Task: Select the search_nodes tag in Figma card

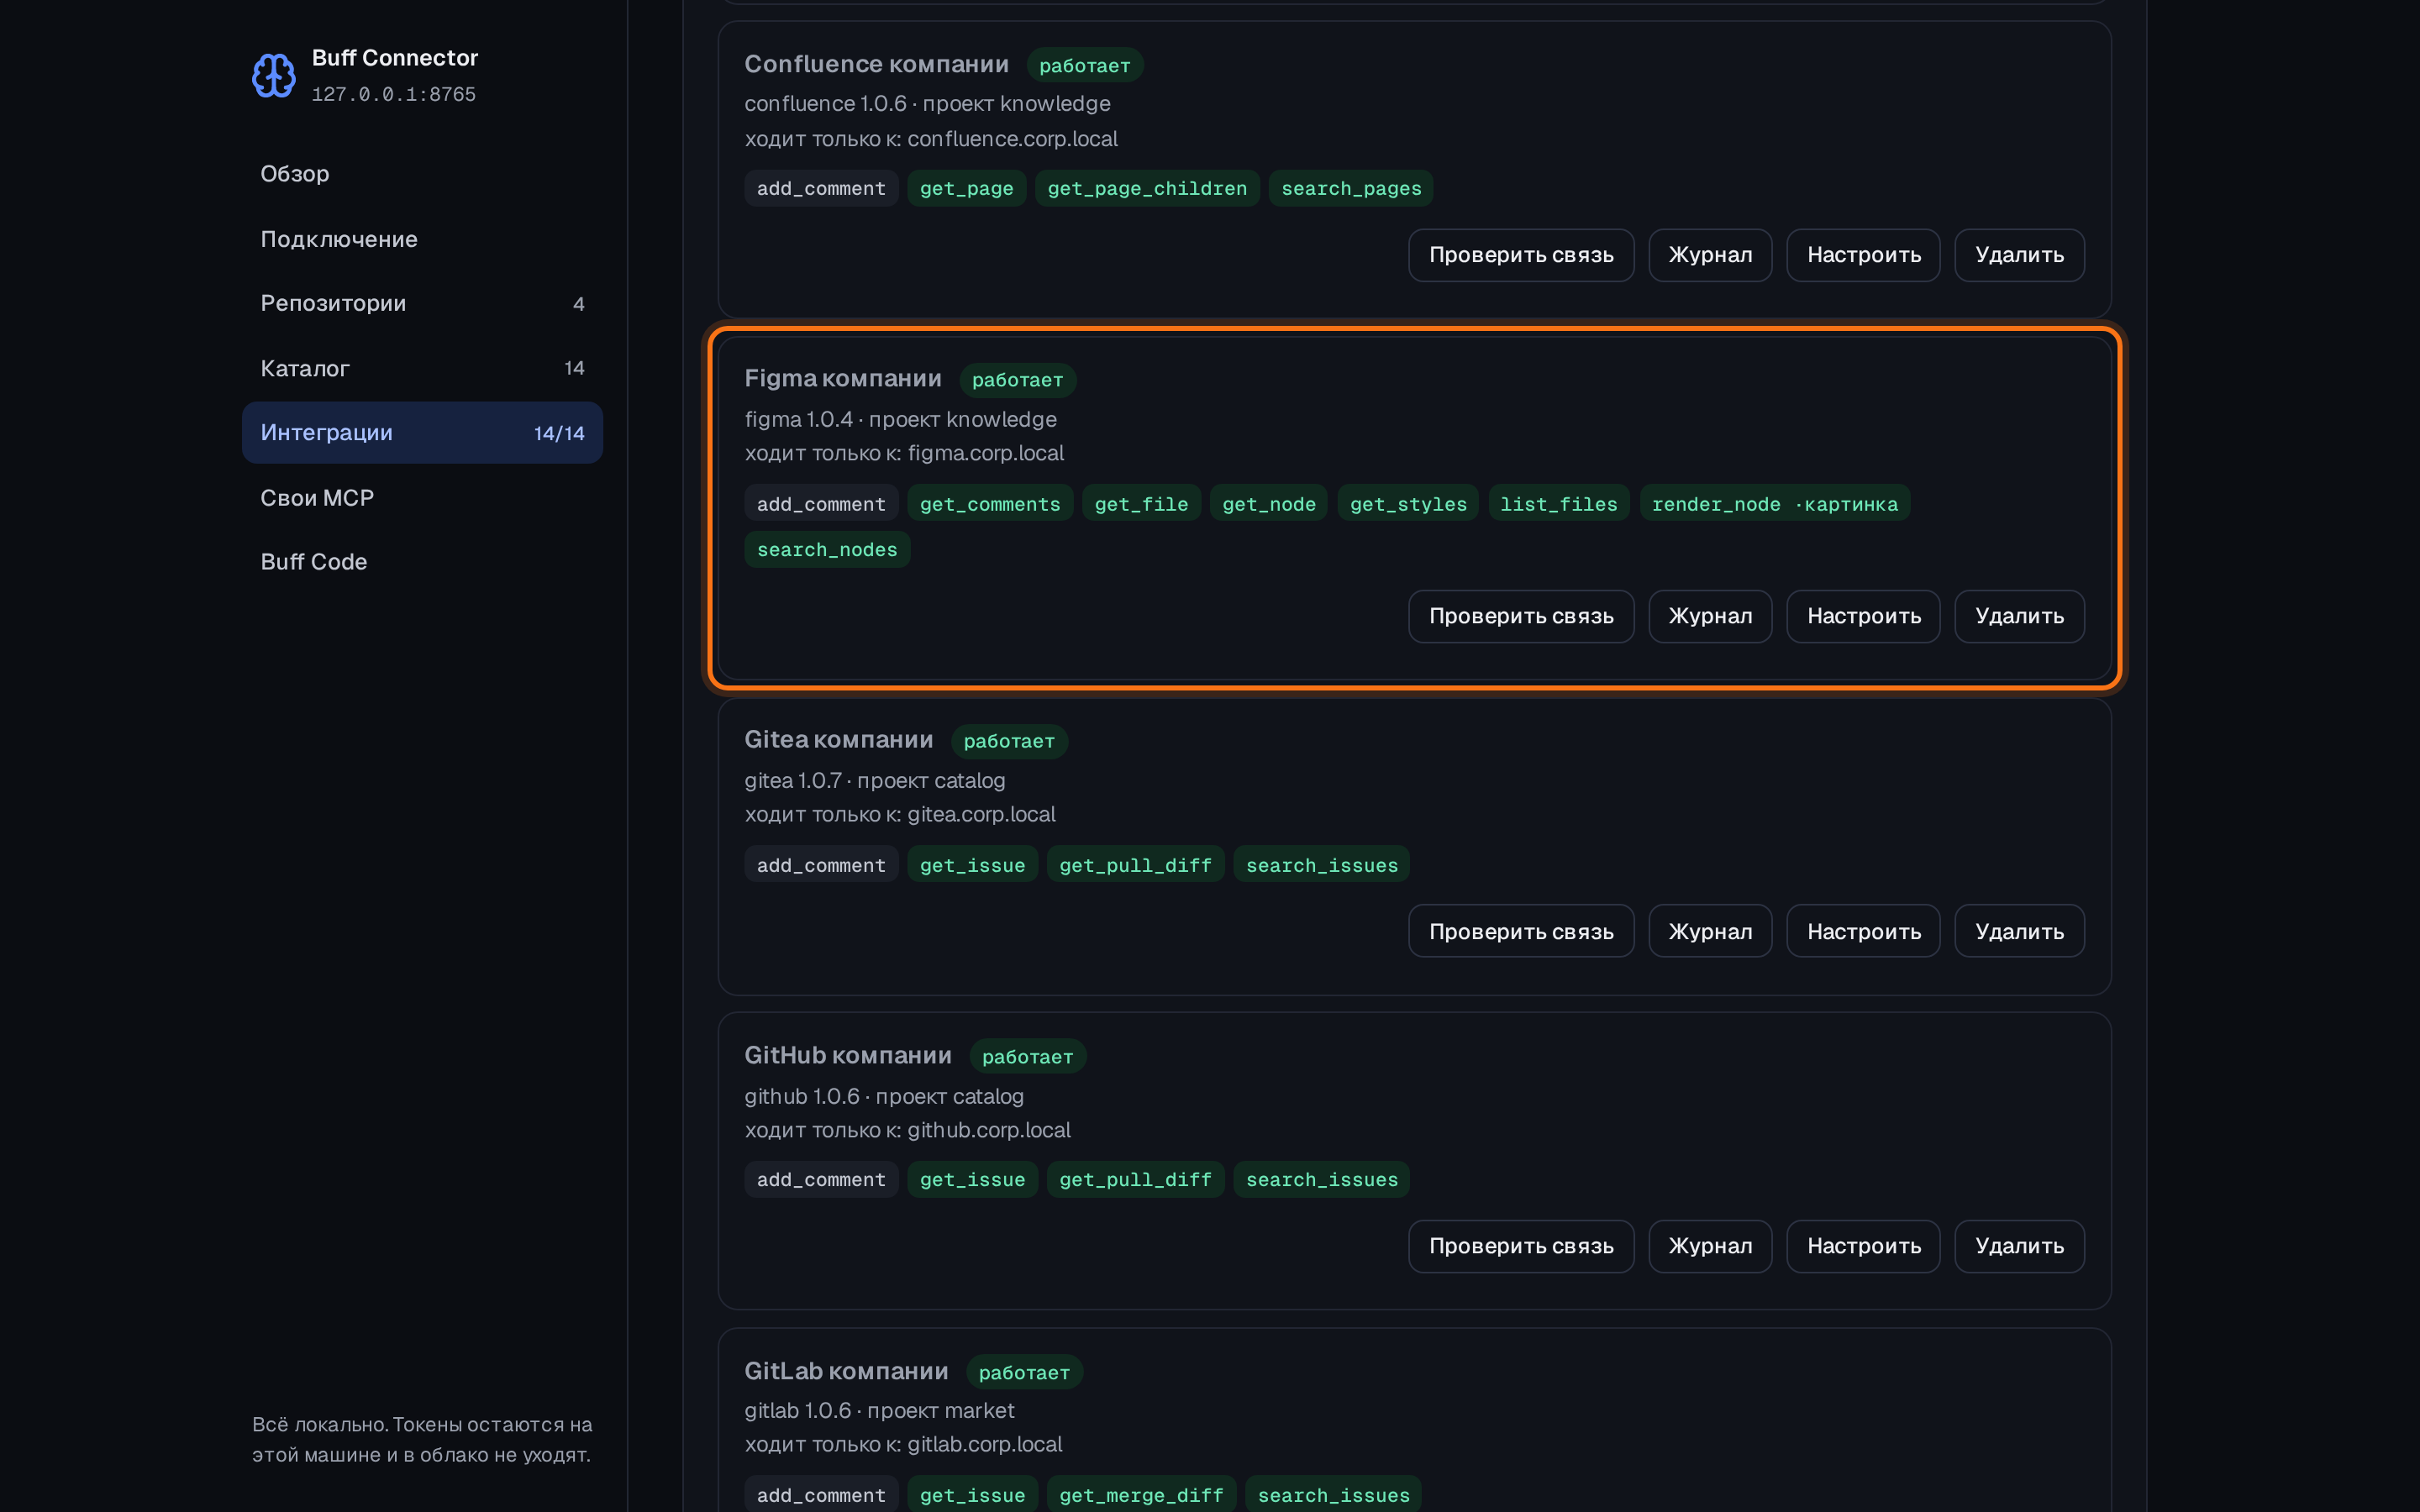Action: [827, 549]
